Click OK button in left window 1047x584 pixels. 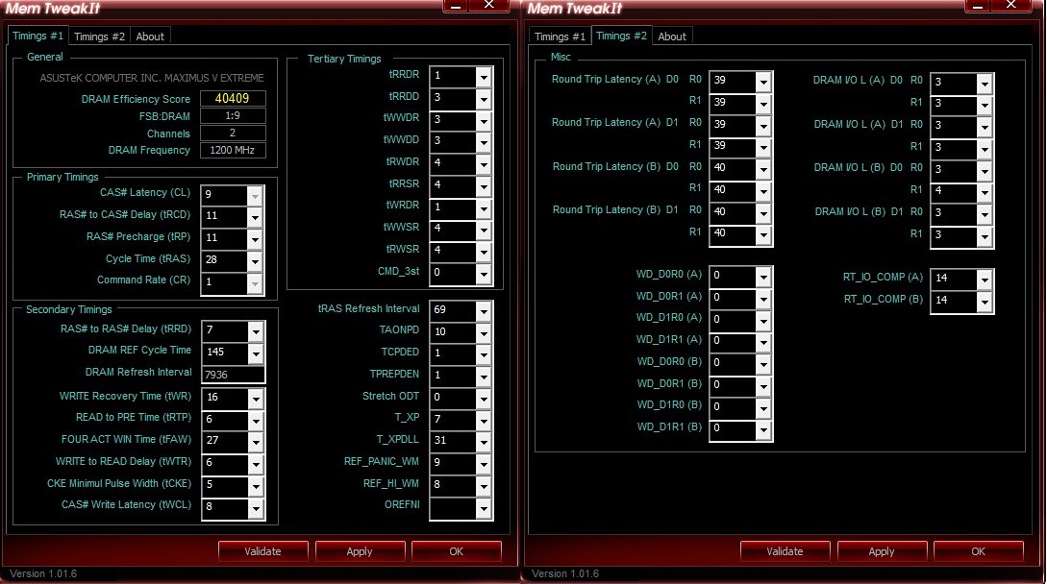click(456, 551)
